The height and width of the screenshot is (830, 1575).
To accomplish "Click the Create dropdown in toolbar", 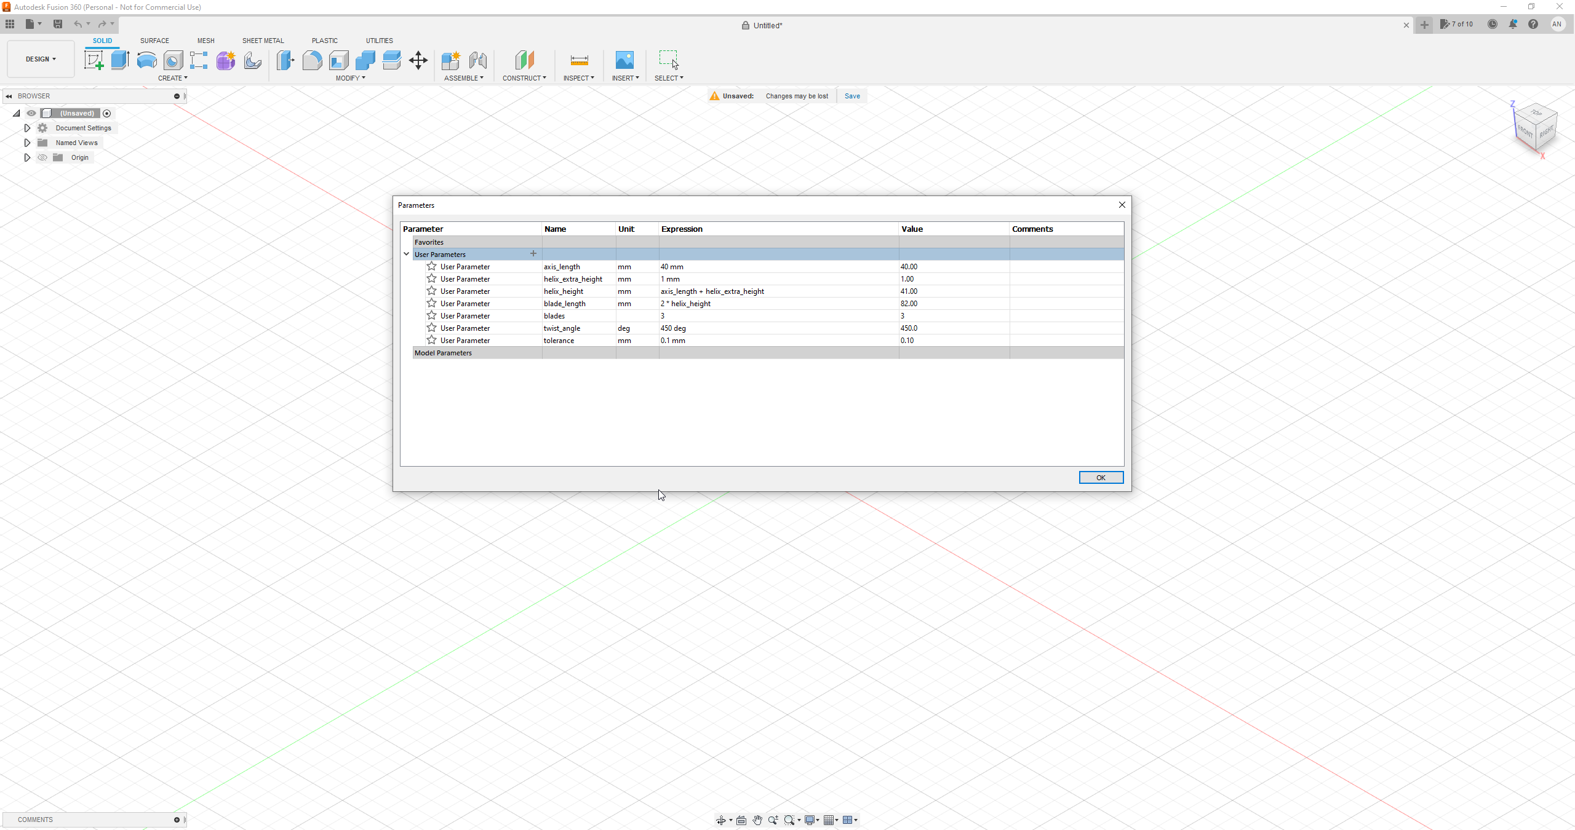I will [172, 78].
